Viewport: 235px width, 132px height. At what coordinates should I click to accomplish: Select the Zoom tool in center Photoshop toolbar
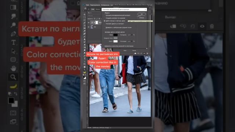pyautogui.click(x=84, y=69)
